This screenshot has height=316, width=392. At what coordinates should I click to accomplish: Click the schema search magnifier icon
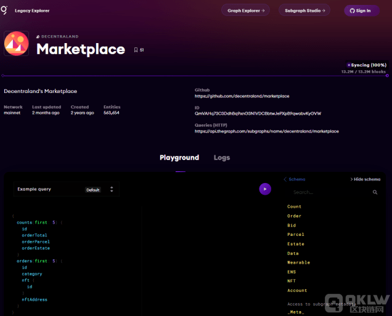[x=375, y=192]
